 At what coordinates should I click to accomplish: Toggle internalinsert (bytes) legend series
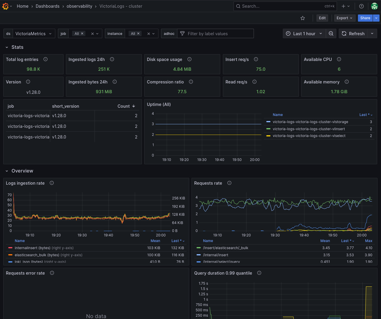[x=44, y=248]
